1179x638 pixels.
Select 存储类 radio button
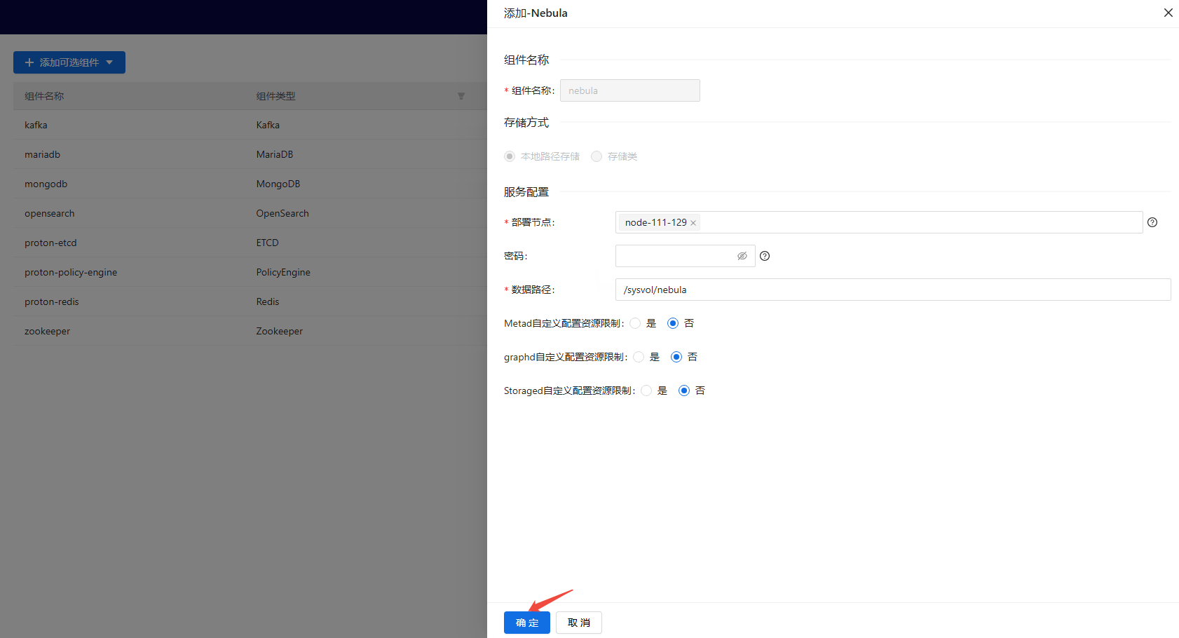597,156
